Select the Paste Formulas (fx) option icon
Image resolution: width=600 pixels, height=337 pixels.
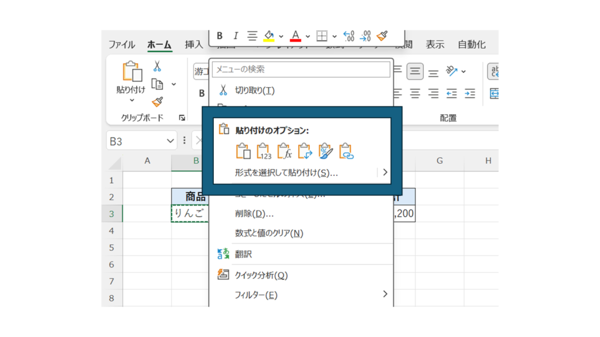coord(284,152)
